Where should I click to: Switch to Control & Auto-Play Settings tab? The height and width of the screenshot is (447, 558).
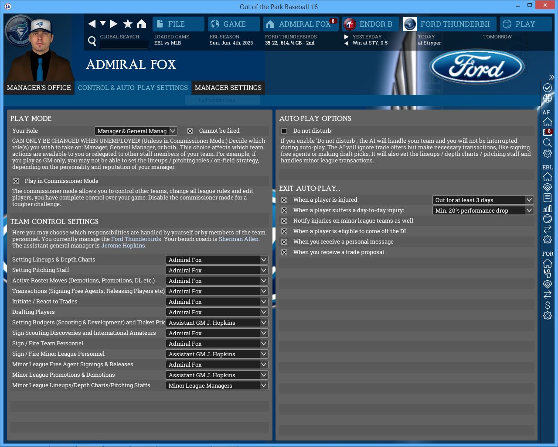coord(133,88)
